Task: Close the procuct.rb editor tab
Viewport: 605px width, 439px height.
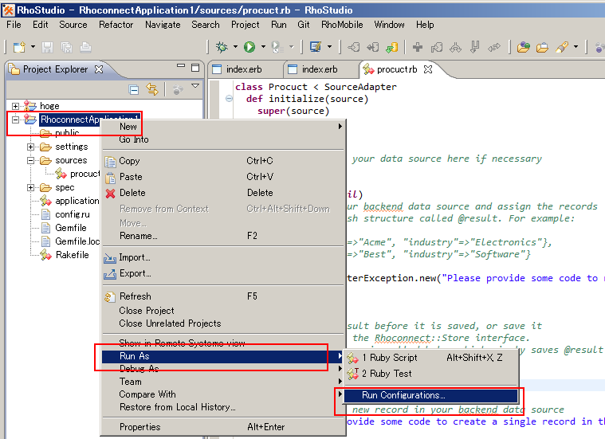Action: [427, 69]
